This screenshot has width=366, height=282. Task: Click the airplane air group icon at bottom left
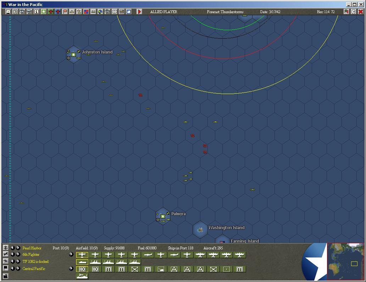point(5,254)
